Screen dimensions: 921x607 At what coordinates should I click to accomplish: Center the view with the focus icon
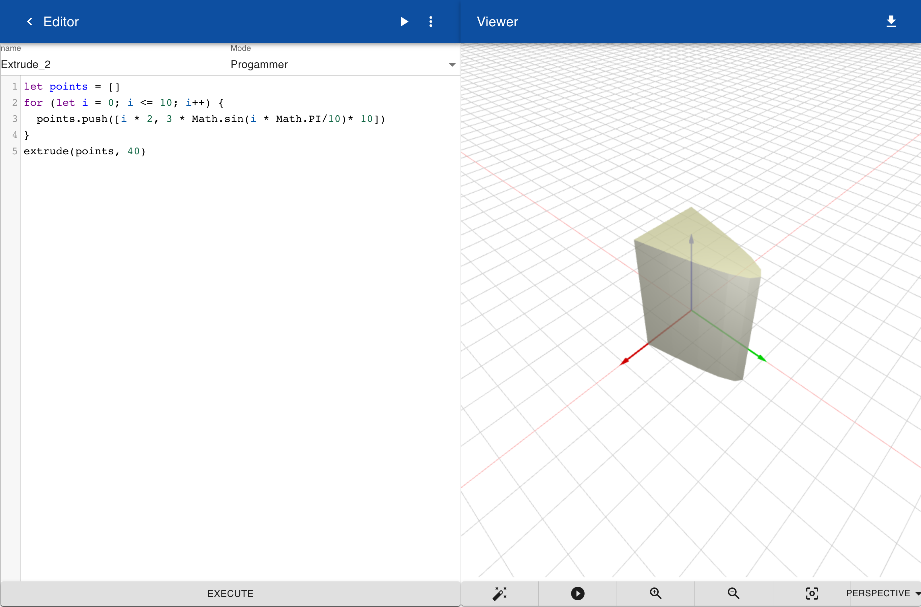click(812, 593)
